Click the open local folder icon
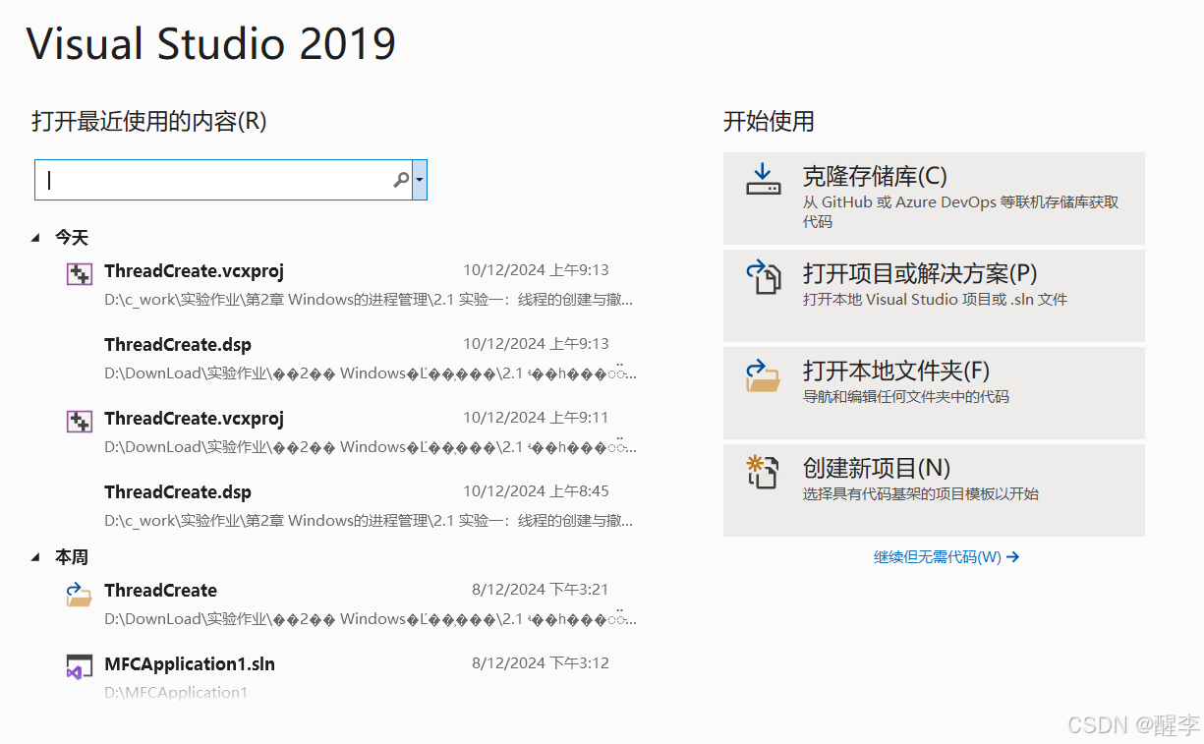This screenshot has width=1204, height=744. pos(763,374)
